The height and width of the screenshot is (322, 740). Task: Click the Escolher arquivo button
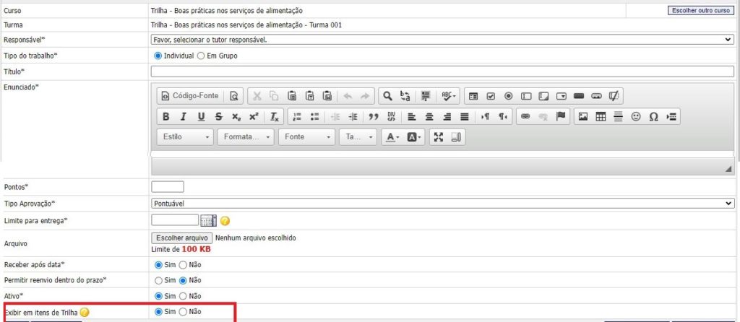tap(181, 238)
